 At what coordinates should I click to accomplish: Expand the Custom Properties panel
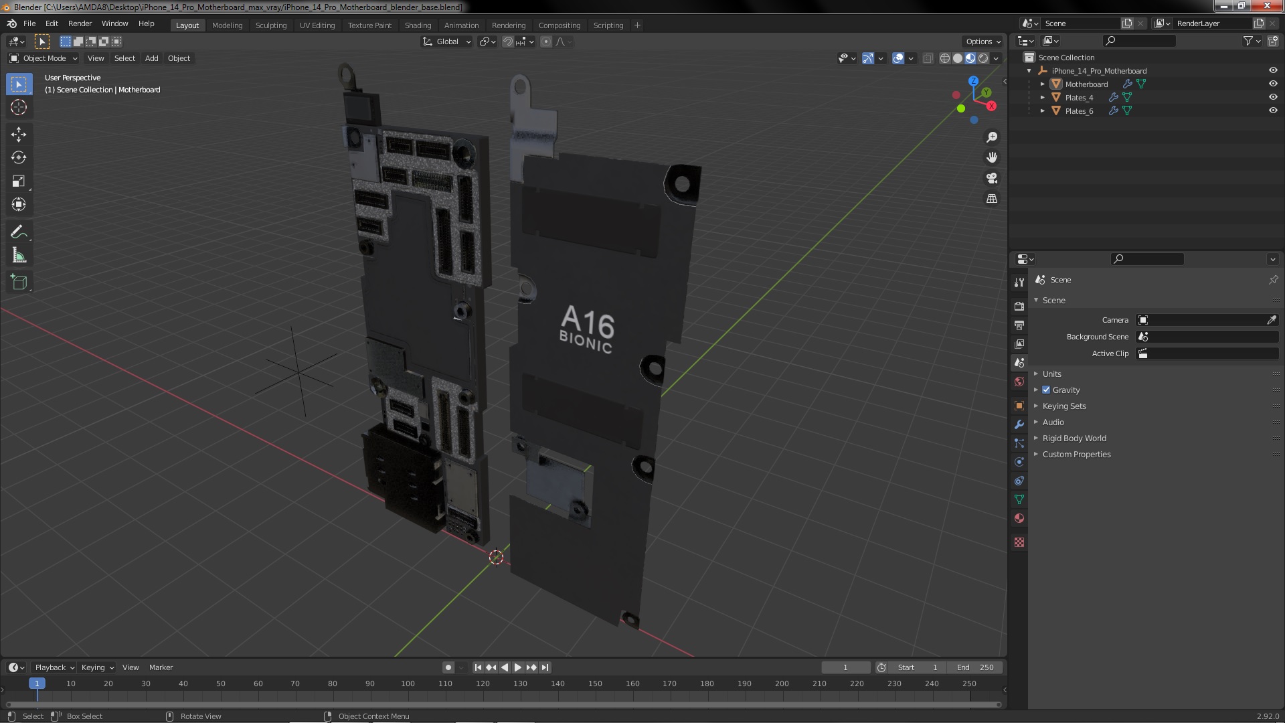[1076, 454]
